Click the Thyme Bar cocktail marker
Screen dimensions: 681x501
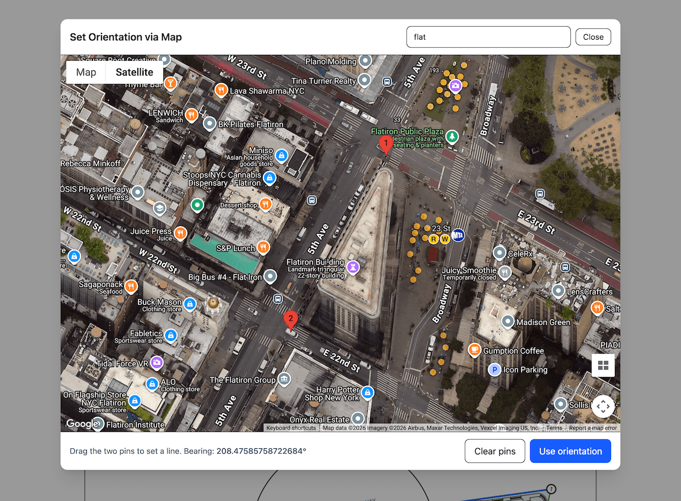(x=170, y=84)
